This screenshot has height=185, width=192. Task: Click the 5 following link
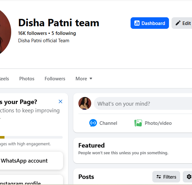coord(64,33)
